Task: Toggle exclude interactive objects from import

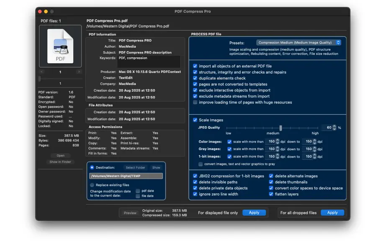Action: [195, 90]
